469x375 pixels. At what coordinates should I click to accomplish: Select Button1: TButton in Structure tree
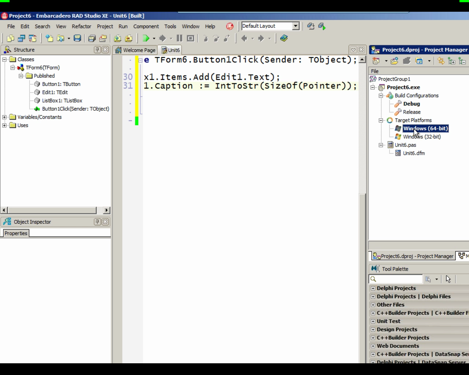[61, 84]
